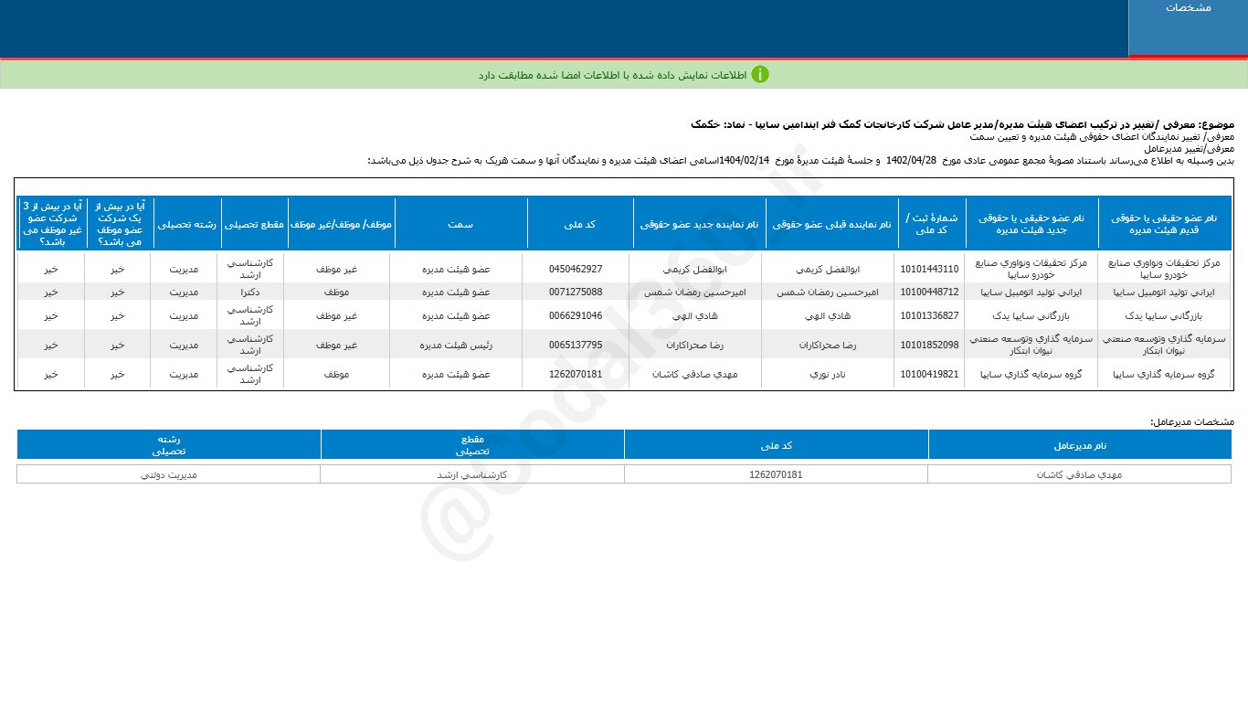Click the green signed-information confirmation message text
1248x702 pixels.
[x=612, y=75]
